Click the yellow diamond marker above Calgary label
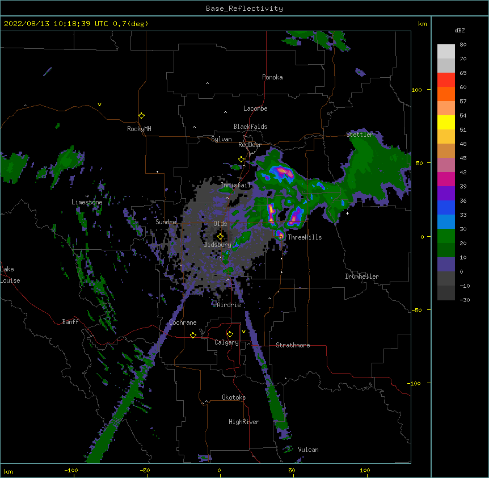Screen dimensions: 489x478 pyautogui.click(x=230, y=334)
